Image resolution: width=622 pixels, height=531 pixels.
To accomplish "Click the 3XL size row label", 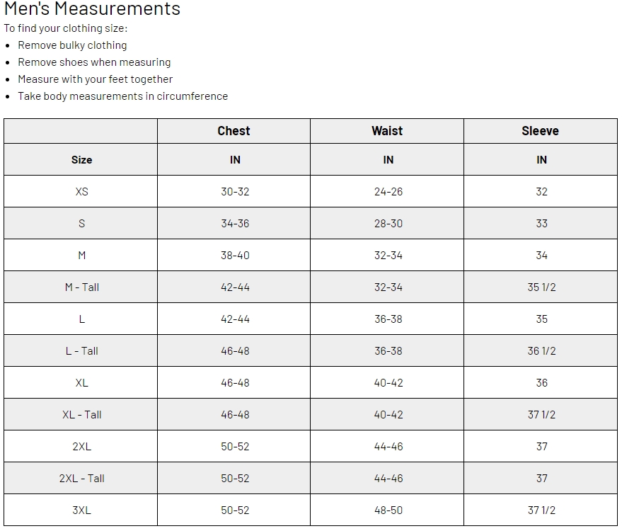I will coord(81,510).
